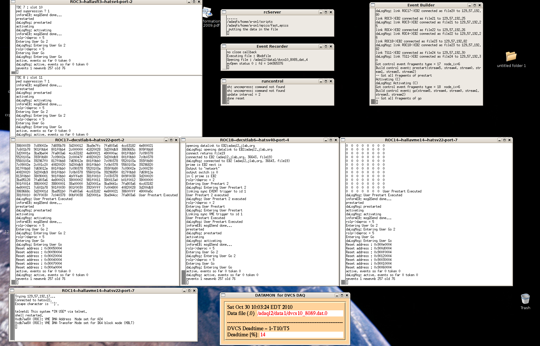This screenshot has height=346, width=540.
Task: Click 'Reset address : 0x900a0004' in ROC17 window
Action: coord(39,267)
